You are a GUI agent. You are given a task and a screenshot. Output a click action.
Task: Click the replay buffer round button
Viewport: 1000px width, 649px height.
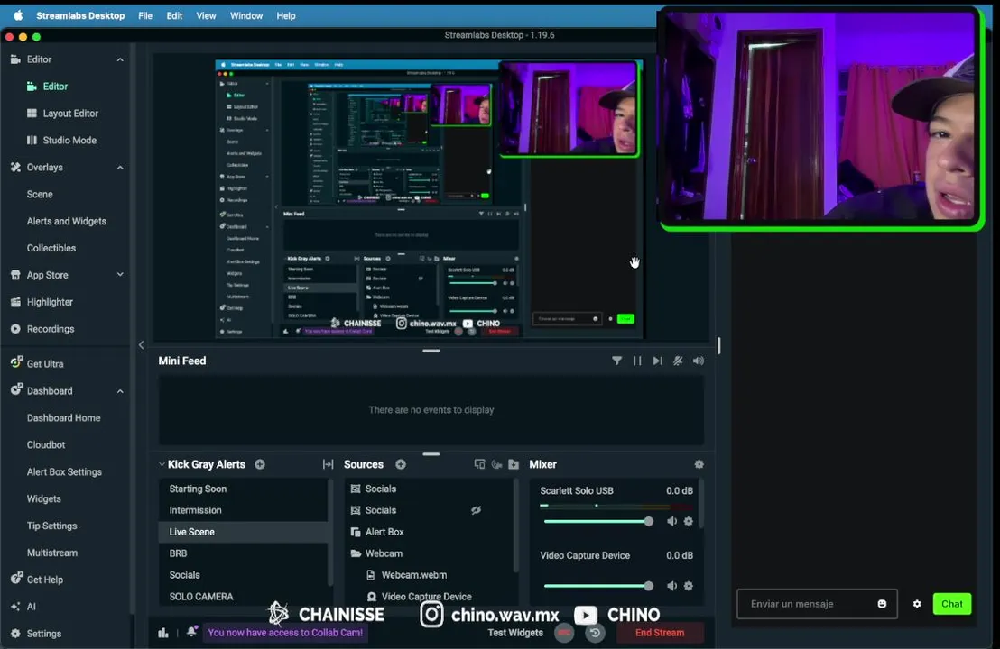click(595, 633)
